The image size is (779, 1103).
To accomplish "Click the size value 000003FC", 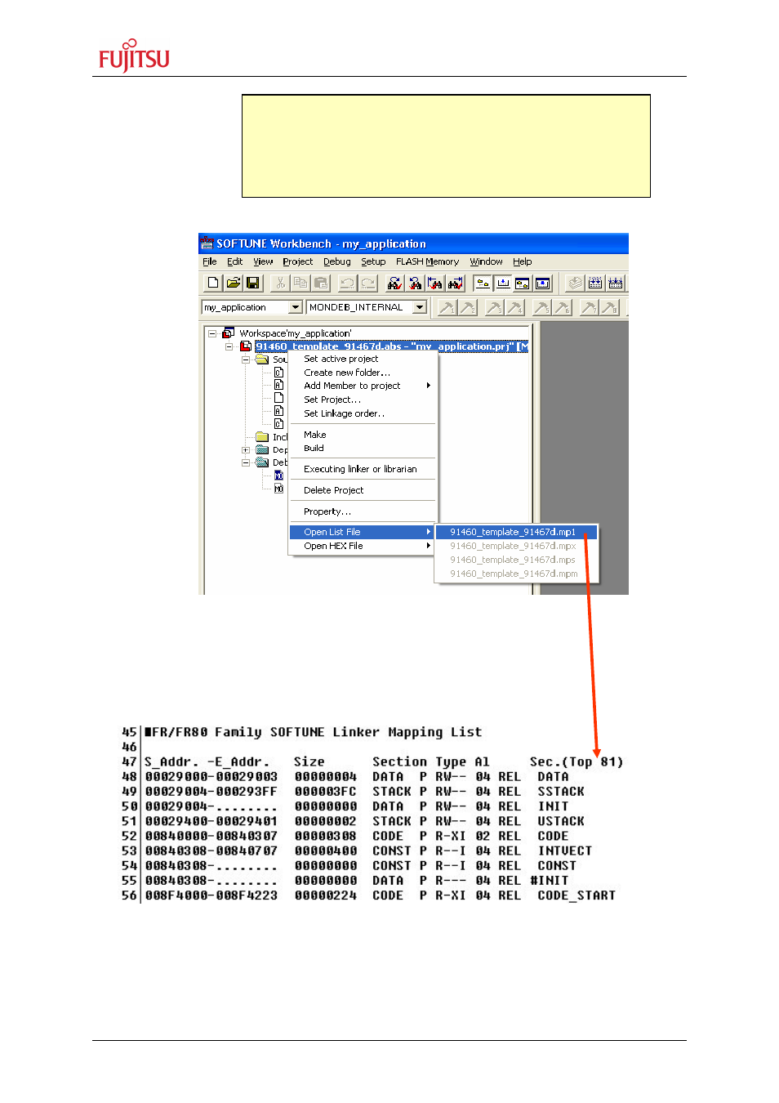I will (326, 792).
